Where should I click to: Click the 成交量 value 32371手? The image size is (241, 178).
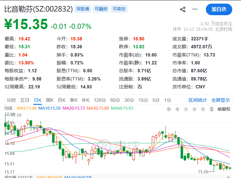pyautogui.click(x=200, y=39)
